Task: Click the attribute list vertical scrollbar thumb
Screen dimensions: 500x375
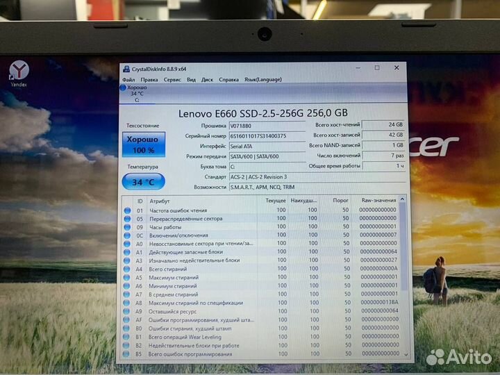Action: (x=403, y=246)
